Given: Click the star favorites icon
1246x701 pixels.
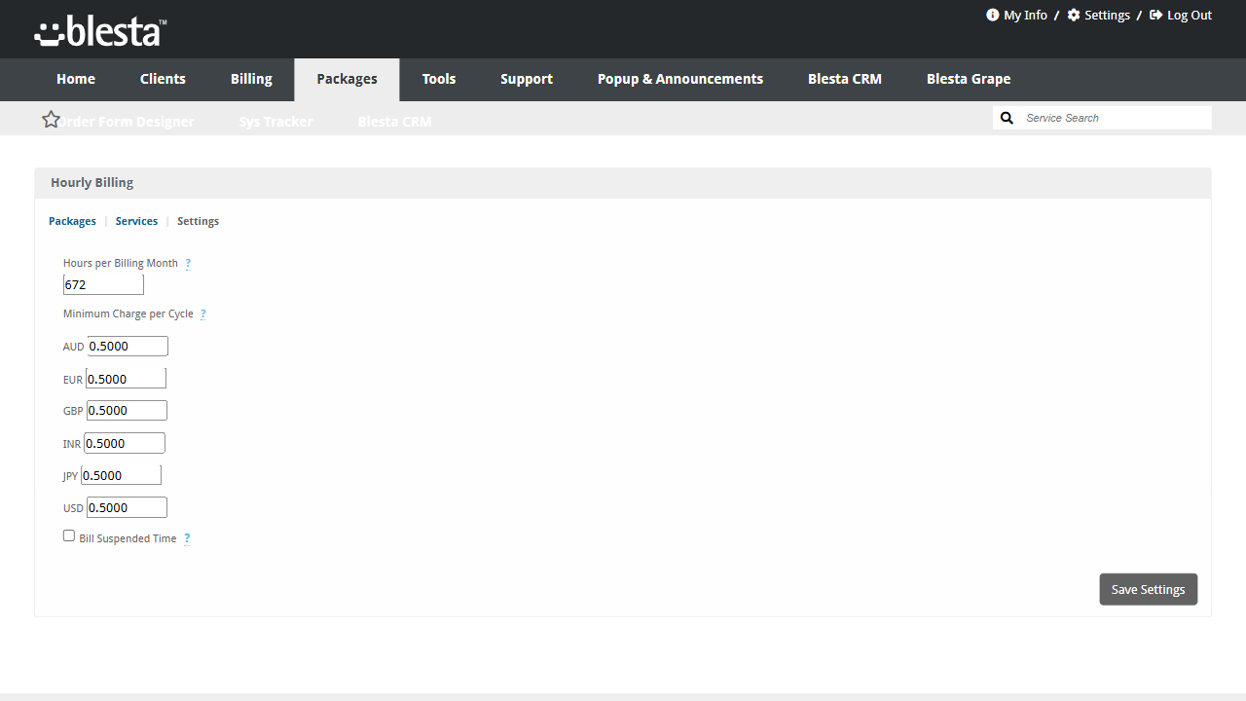Looking at the screenshot, I should [52, 119].
